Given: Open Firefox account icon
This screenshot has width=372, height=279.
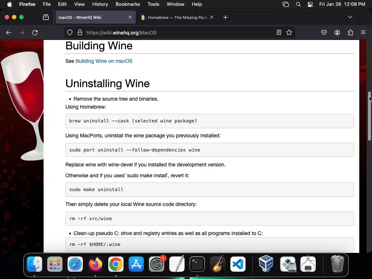Looking at the screenshot, I should [x=337, y=32].
